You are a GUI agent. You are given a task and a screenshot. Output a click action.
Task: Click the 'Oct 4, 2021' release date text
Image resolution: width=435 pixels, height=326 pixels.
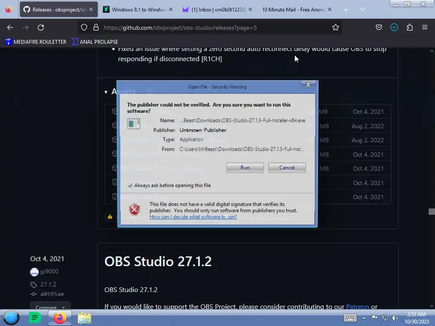coord(47,259)
